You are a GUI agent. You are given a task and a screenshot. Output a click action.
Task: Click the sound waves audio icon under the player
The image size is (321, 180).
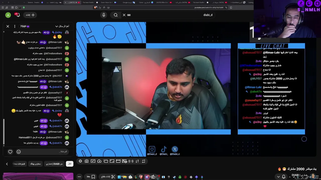[131, 161]
